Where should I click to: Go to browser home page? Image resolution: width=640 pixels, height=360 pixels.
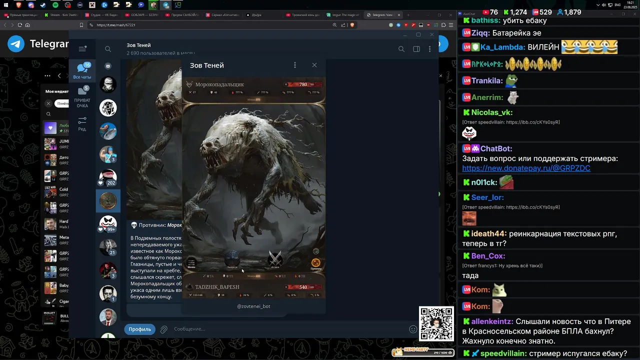pos(28,25)
